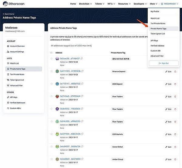
Task: Open the Tokens dropdown menu
Action: (x=100, y=4)
